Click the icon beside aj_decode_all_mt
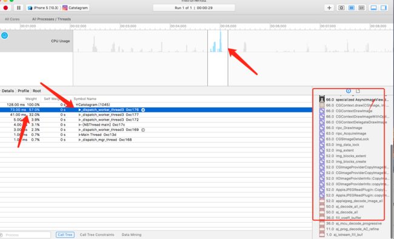Image resolution: width=394 pixels, height=239 pixels. click(x=322, y=206)
